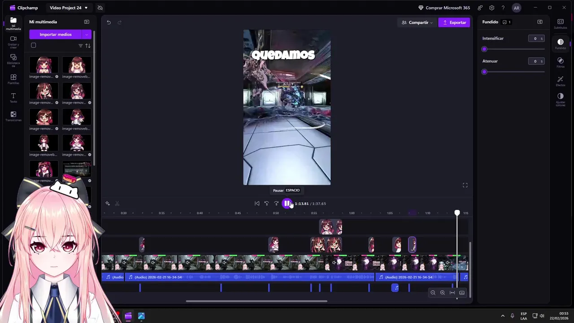This screenshot has width=574, height=323.
Task: Click the redo arrow
Action: [x=119, y=22]
